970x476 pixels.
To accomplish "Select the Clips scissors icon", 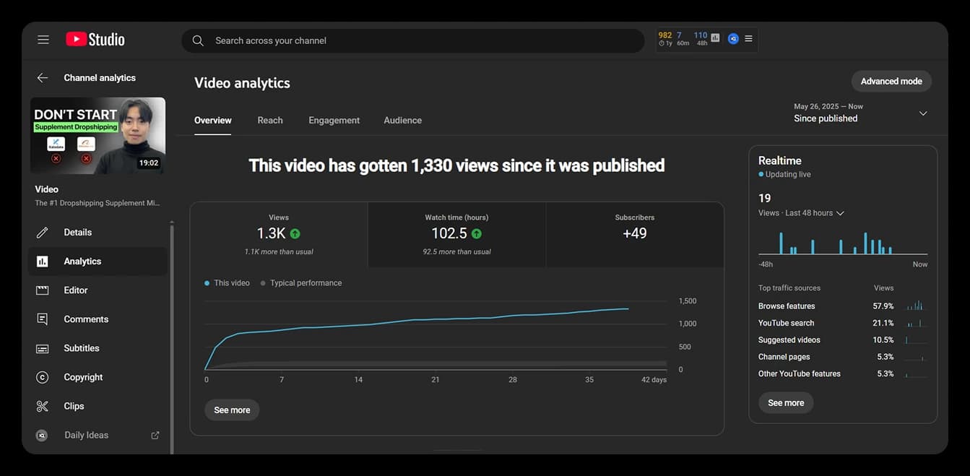I will (43, 405).
